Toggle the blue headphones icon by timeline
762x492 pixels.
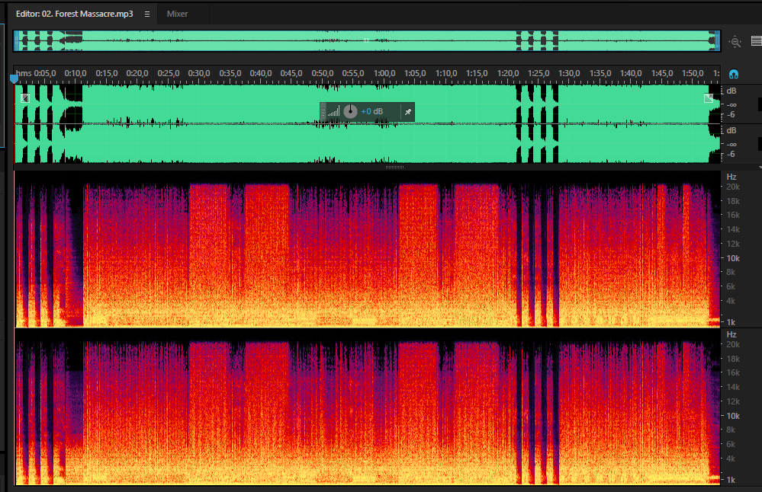[734, 74]
